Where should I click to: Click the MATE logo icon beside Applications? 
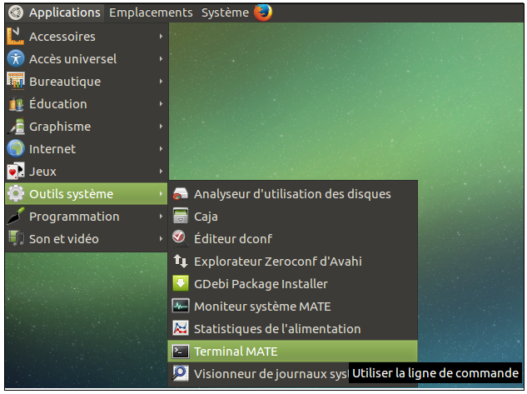tap(16, 12)
